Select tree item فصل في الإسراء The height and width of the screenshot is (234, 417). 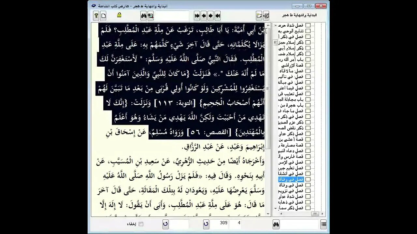[x=291, y=162]
